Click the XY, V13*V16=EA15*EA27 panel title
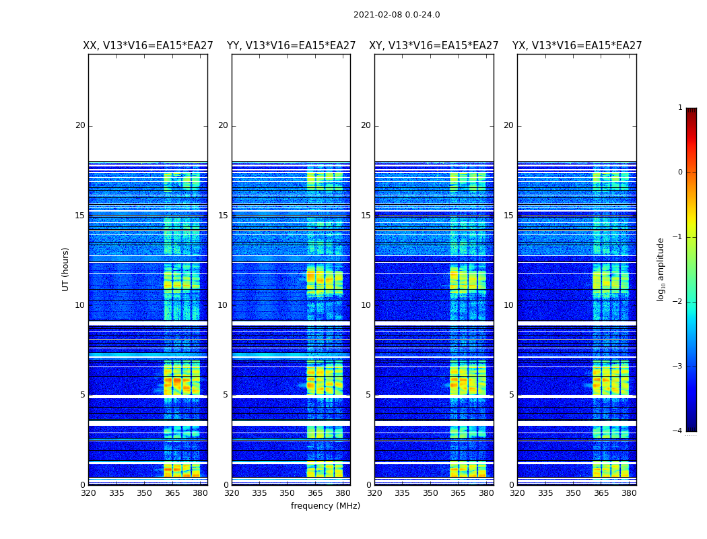707x539 pixels. pos(434,46)
